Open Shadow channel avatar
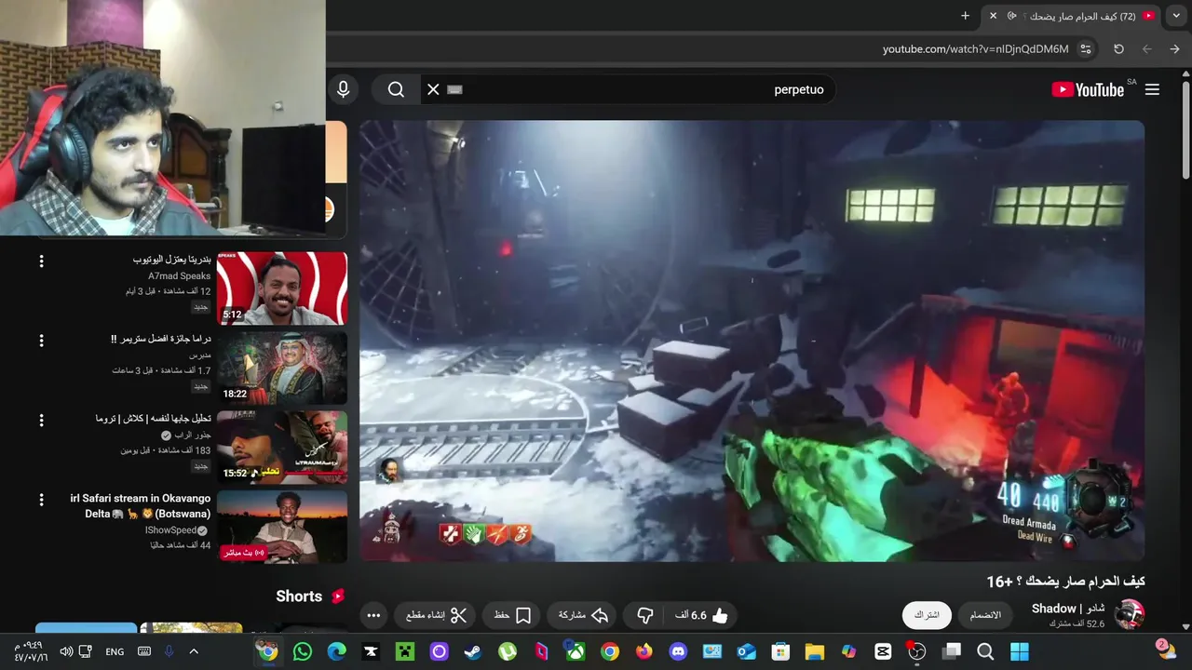The image size is (1192, 670). [1130, 615]
